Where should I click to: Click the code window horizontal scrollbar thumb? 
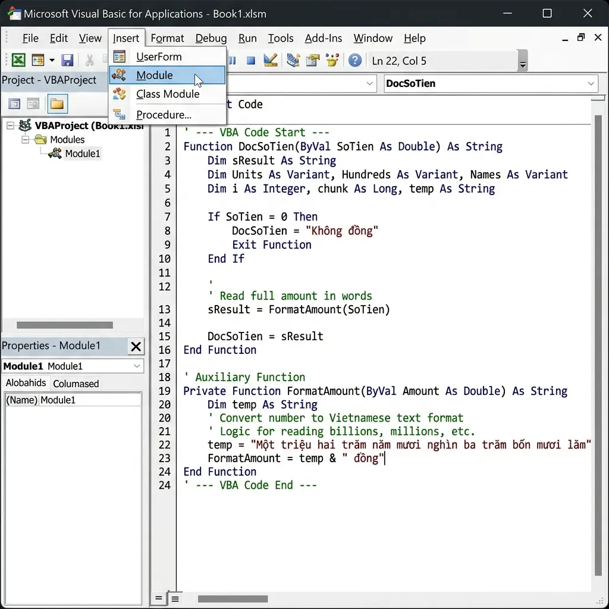coord(233,598)
